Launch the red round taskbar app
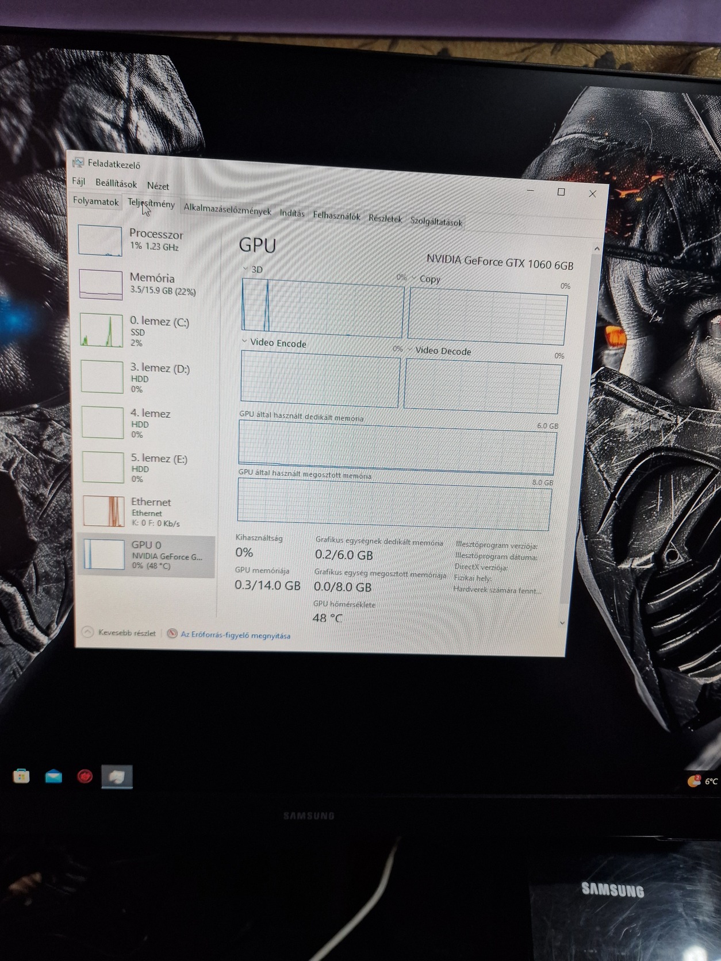This screenshot has height=961, width=721. tap(85, 777)
